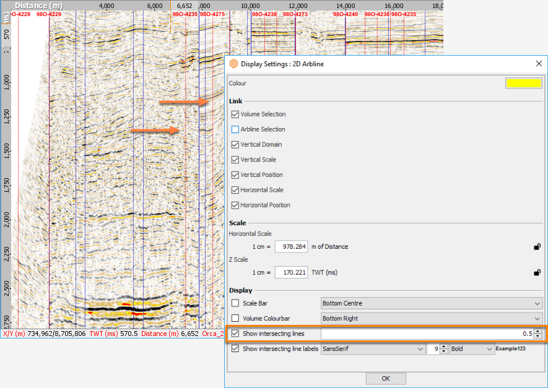Open the Scale Bar position dropdown
The width and height of the screenshot is (548, 388).
(432, 303)
